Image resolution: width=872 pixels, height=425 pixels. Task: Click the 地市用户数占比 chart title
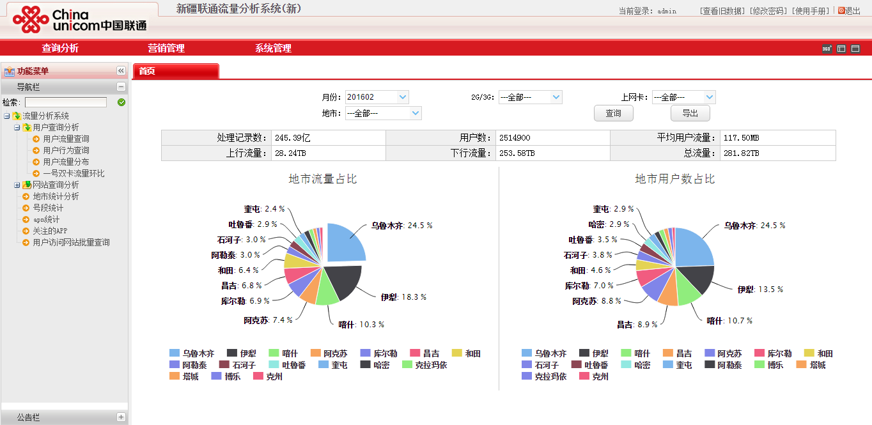[675, 179]
